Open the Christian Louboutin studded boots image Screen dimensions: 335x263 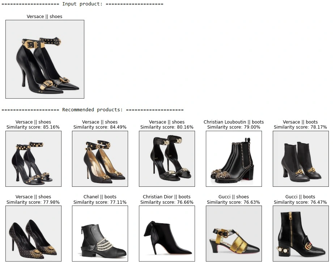[234, 159]
